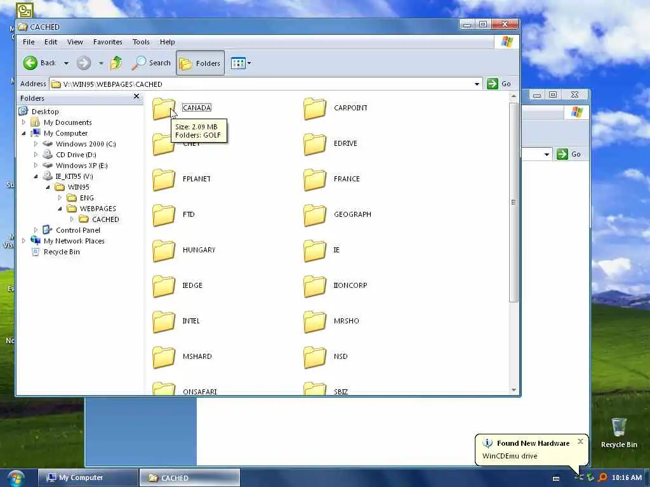Screen dimensions: 650x487
Task: Open the View menu
Action: [75, 42]
